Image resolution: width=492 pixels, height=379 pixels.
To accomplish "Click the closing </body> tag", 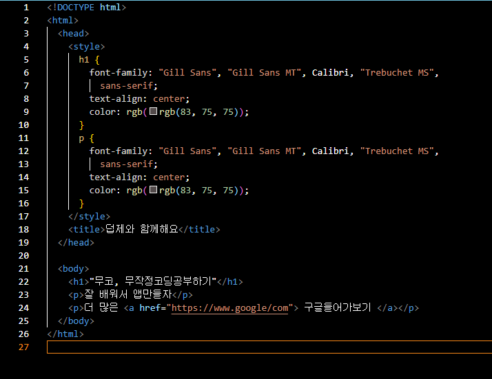I will (x=76, y=321).
